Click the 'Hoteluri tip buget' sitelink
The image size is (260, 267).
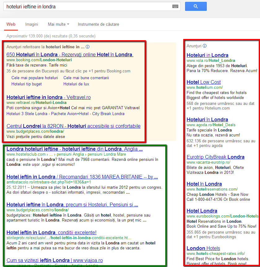point(27,84)
